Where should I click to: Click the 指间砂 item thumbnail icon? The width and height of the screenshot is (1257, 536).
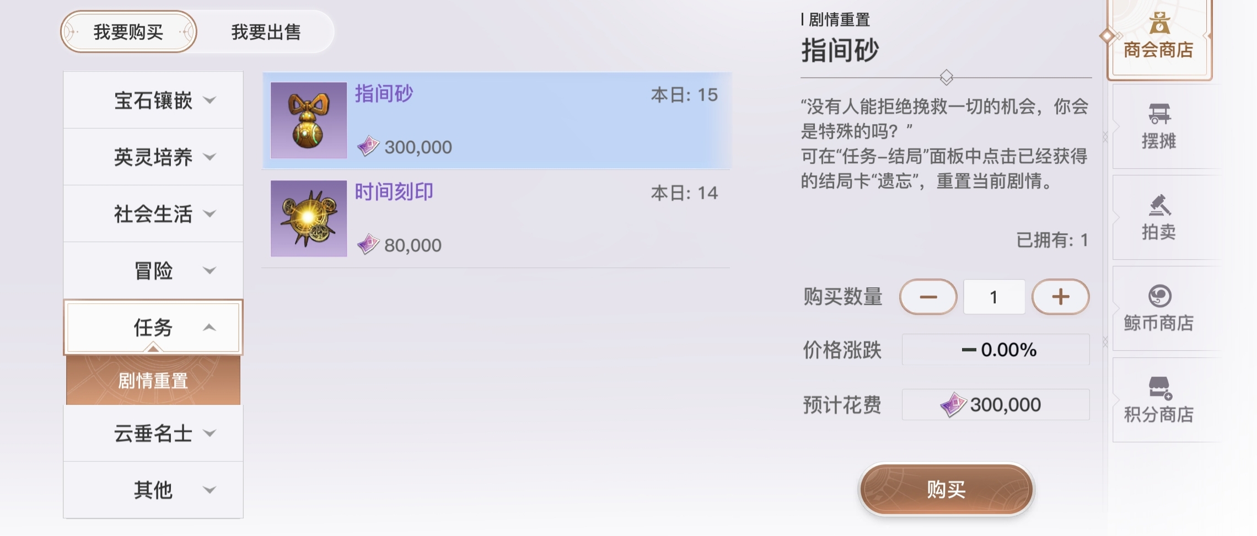pyautogui.click(x=309, y=120)
